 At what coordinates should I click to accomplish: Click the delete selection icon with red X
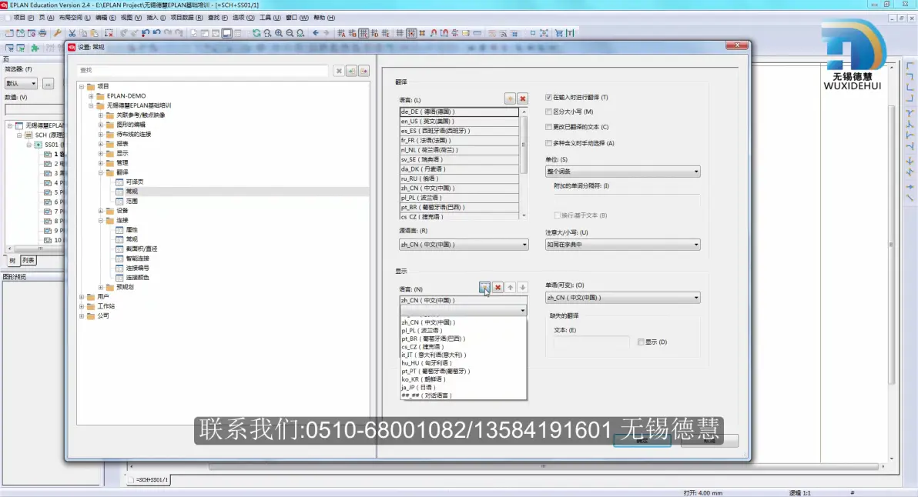(x=109, y=33)
